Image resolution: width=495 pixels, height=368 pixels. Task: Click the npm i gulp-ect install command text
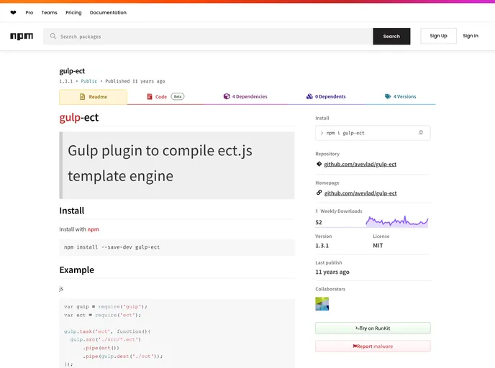click(x=345, y=133)
